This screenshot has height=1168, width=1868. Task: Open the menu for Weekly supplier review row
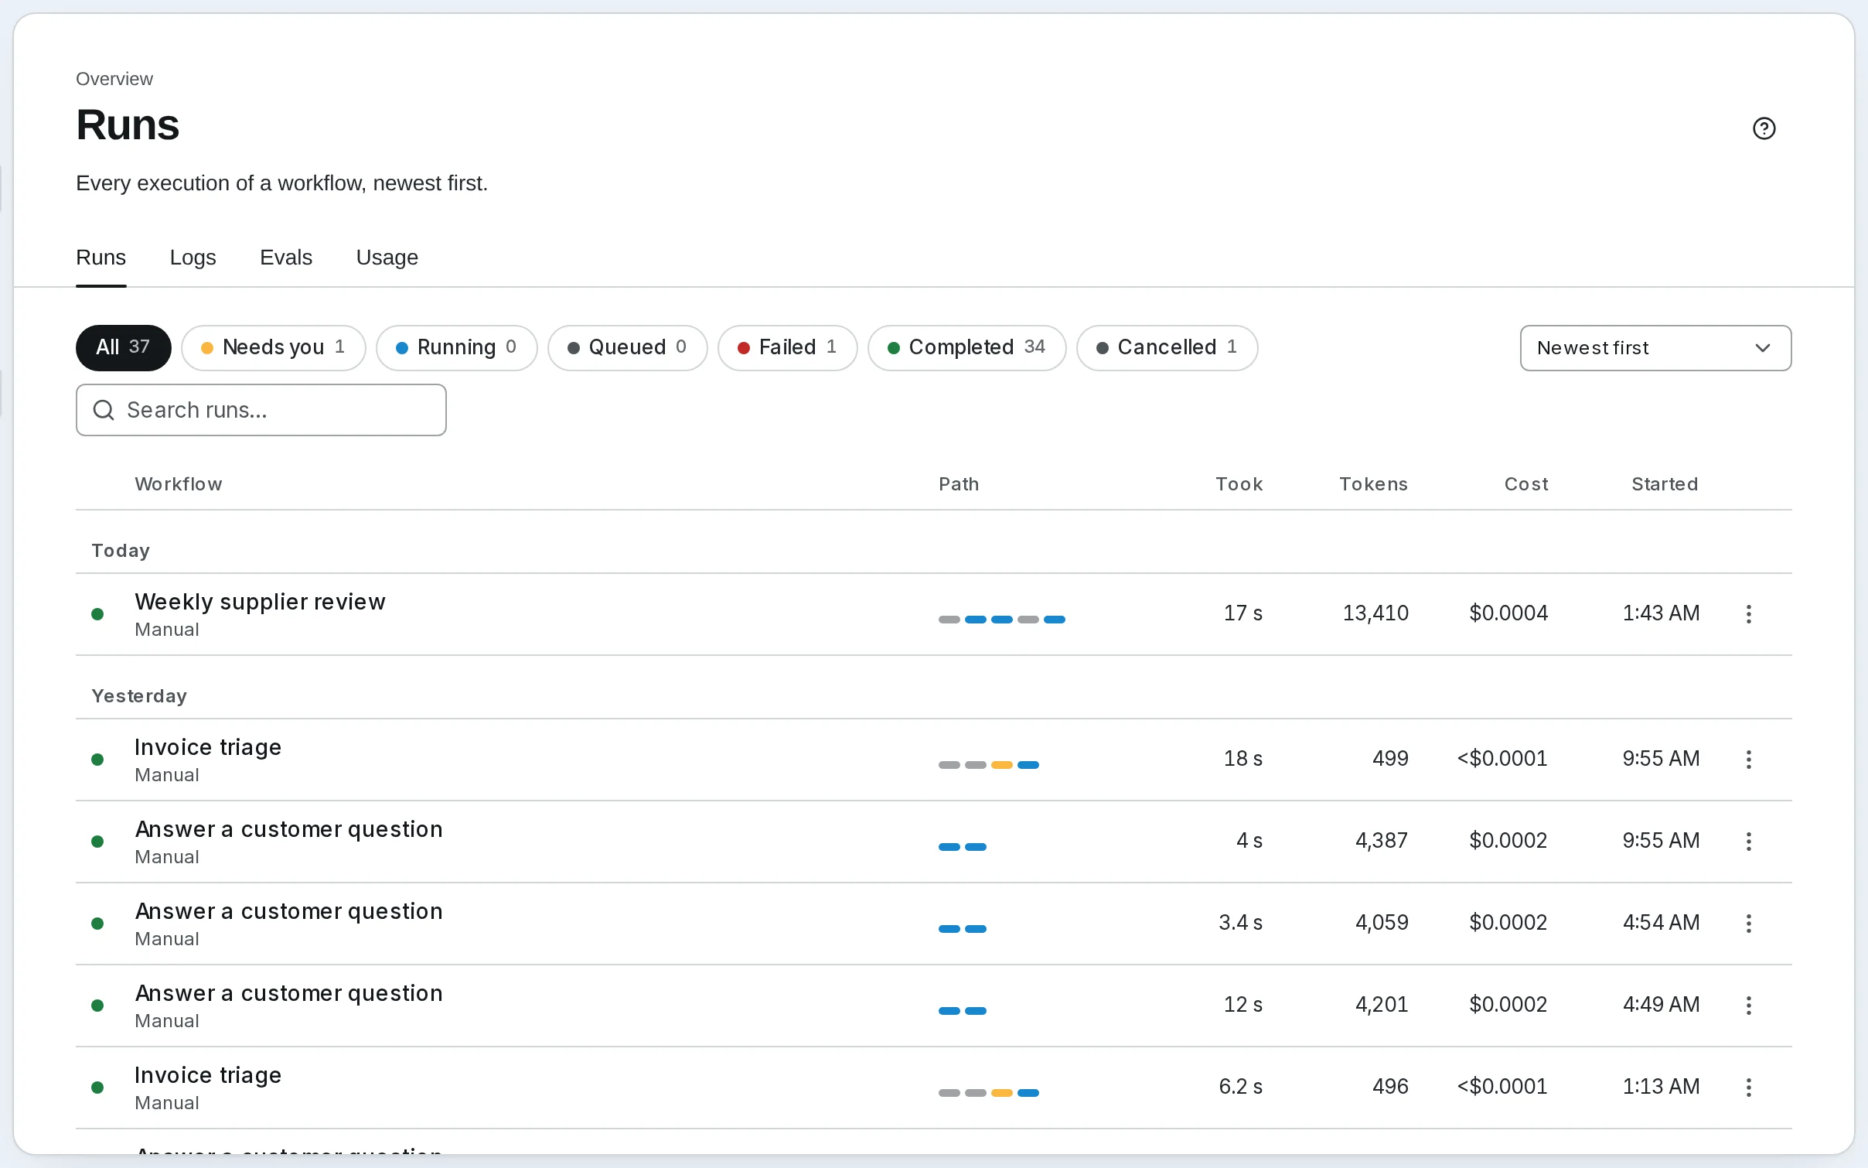pos(1748,614)
